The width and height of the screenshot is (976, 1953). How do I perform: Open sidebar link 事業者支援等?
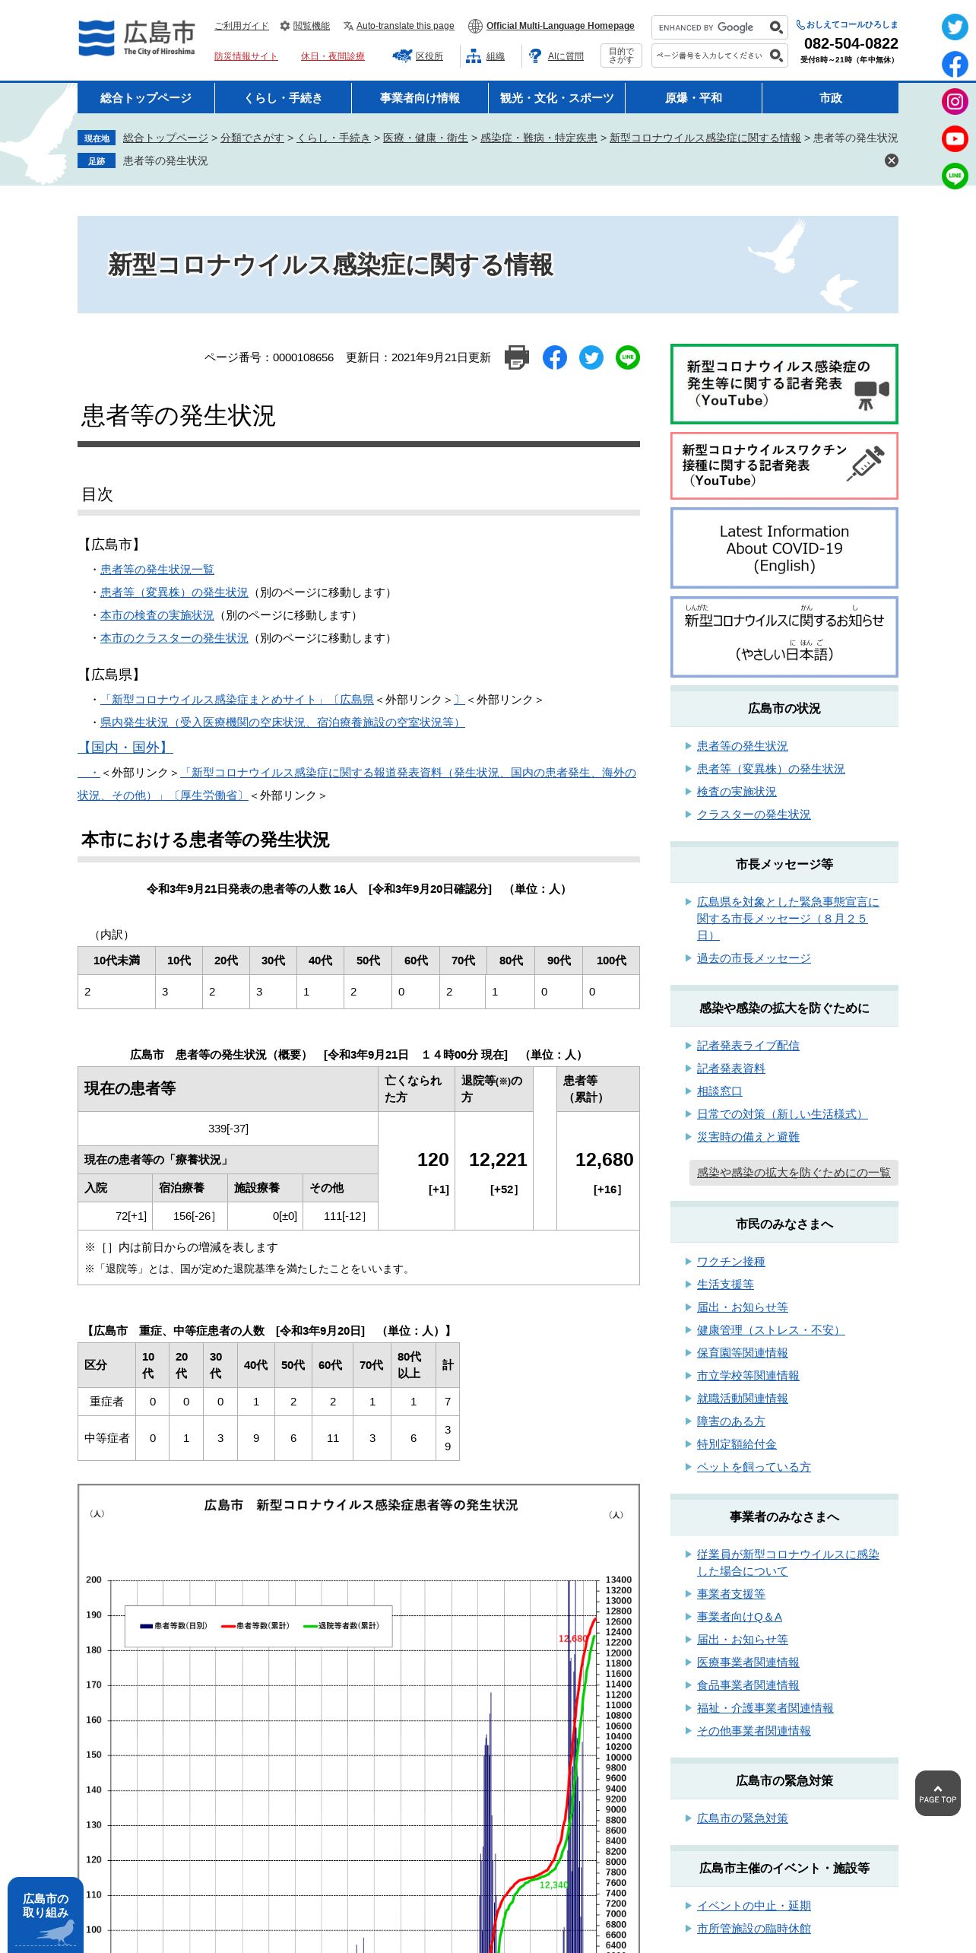tap(730, 1594)
